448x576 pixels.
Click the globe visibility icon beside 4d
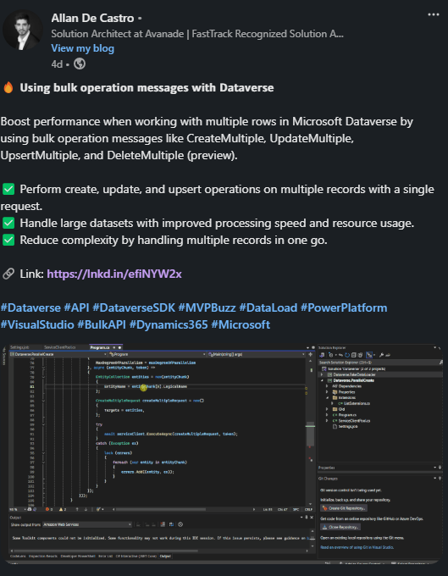[x=80, y=64]
